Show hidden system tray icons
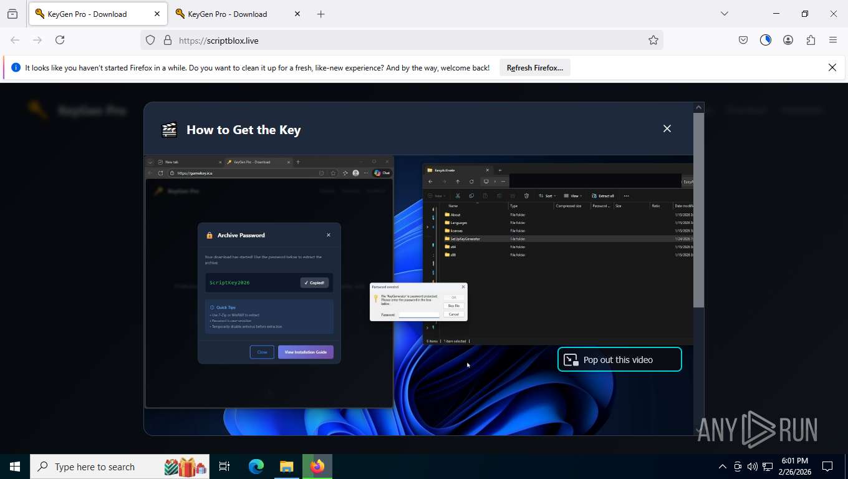This screenshot has height=479, width=848. pos(723,467)
